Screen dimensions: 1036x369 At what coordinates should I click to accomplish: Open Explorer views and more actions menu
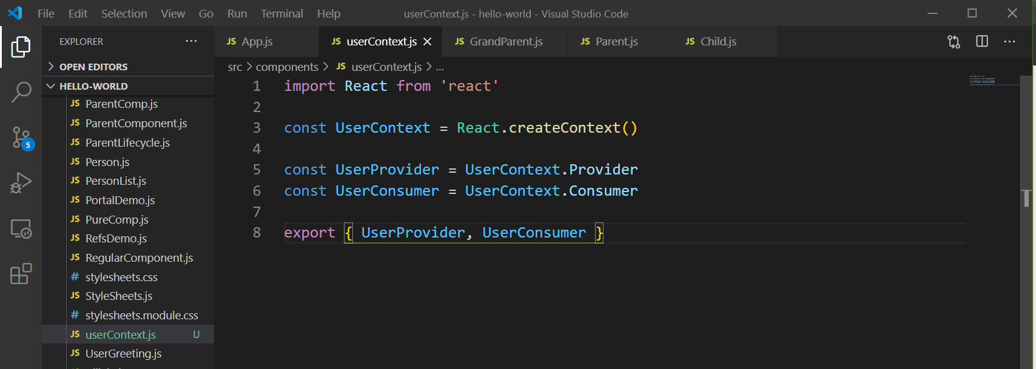pyautogui.click(x=191, y=41)
